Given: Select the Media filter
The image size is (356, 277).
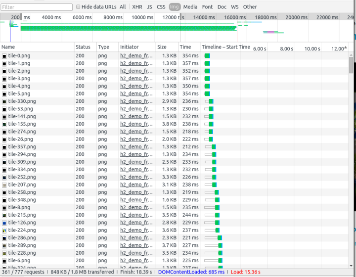Looking at the screenshot, I should click(190, 7).
